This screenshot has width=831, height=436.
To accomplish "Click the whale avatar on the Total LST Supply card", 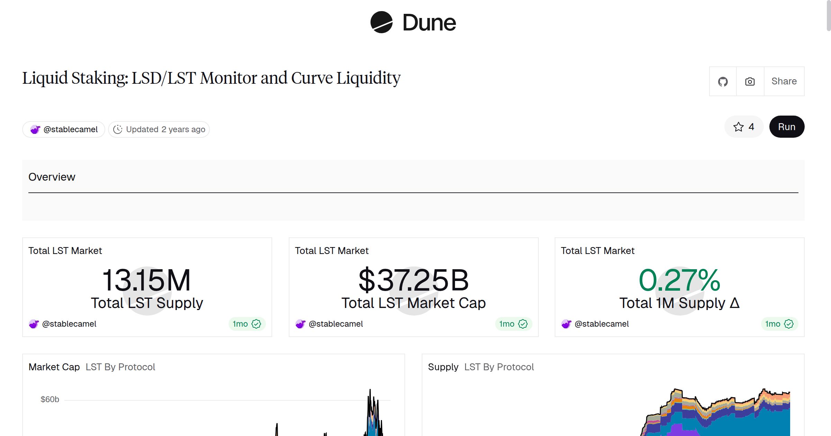I will click(34, 324).
